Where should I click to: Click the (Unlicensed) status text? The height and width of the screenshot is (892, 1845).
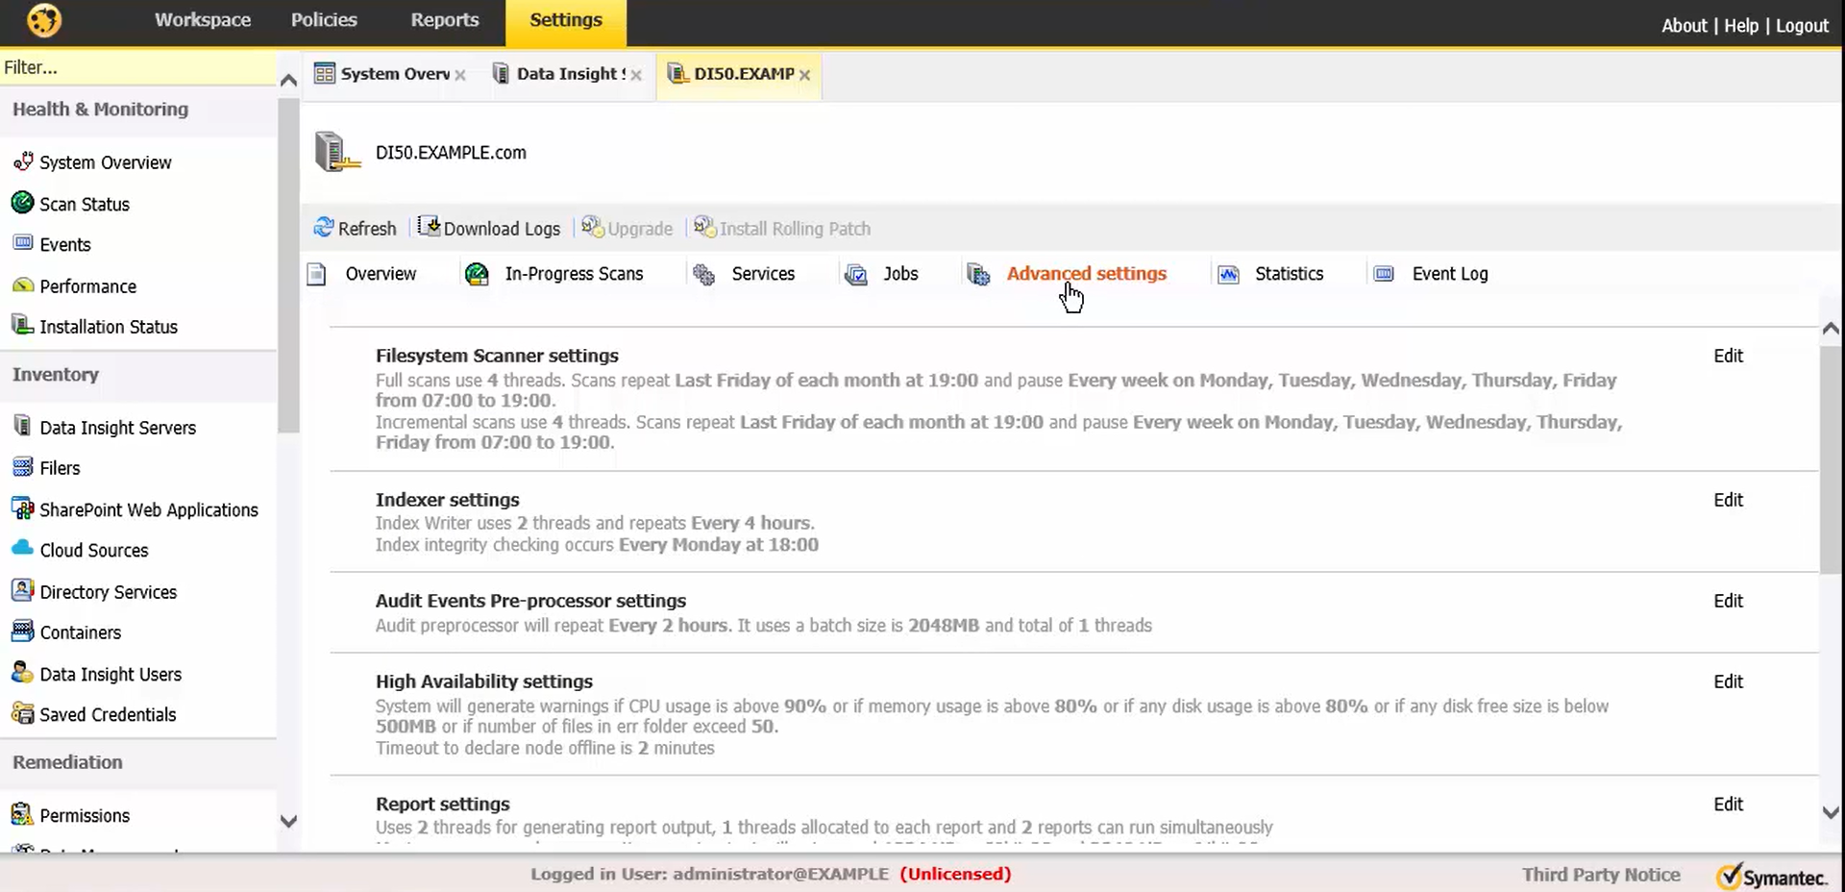[x=955, y=874]
